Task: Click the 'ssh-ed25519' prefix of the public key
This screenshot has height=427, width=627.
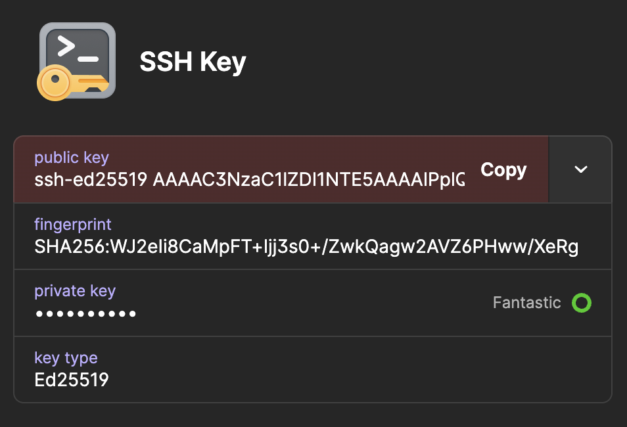Action: tap(90, 180)
